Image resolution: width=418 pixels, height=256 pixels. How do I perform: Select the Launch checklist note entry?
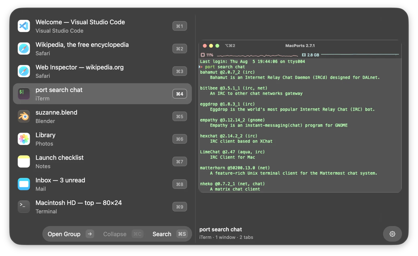point(102,162)
